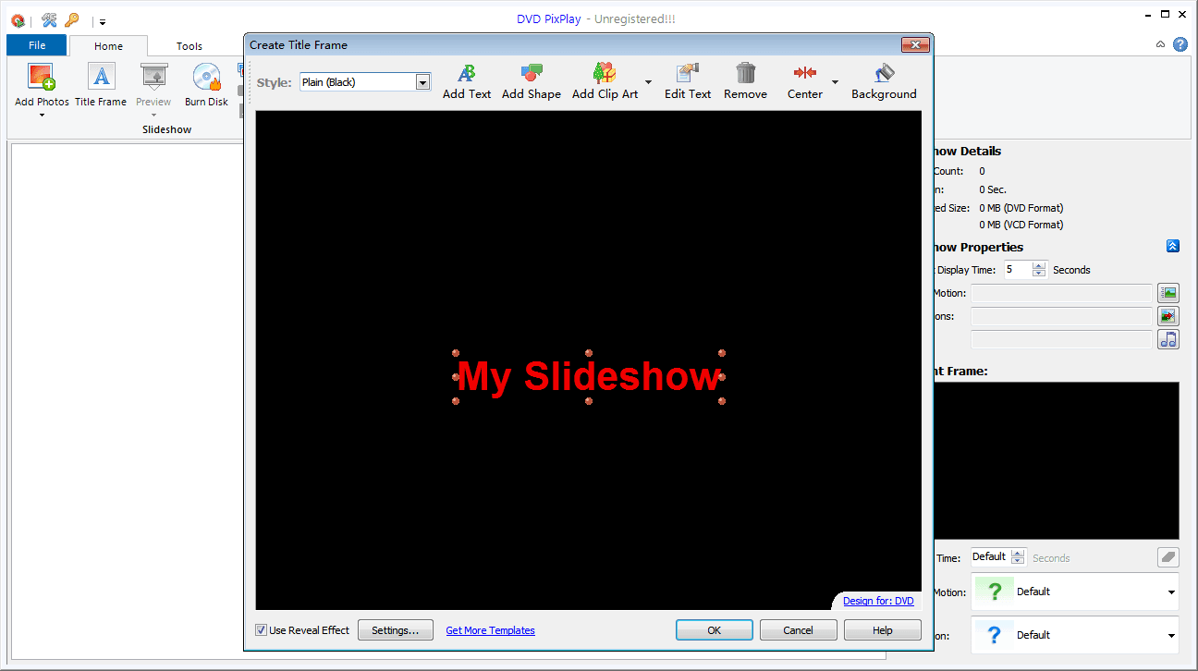Open the Center options dropdown arrow

(835, 81)
